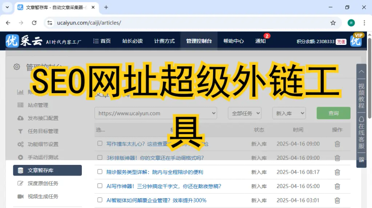Open the 新入库 status dropdown
The width and height of the screenshot is (372, 208).
[289, 113]
